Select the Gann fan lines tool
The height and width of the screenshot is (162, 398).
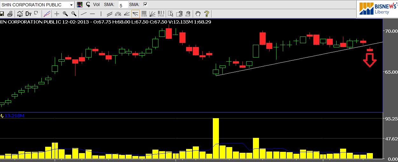[152, 14]
